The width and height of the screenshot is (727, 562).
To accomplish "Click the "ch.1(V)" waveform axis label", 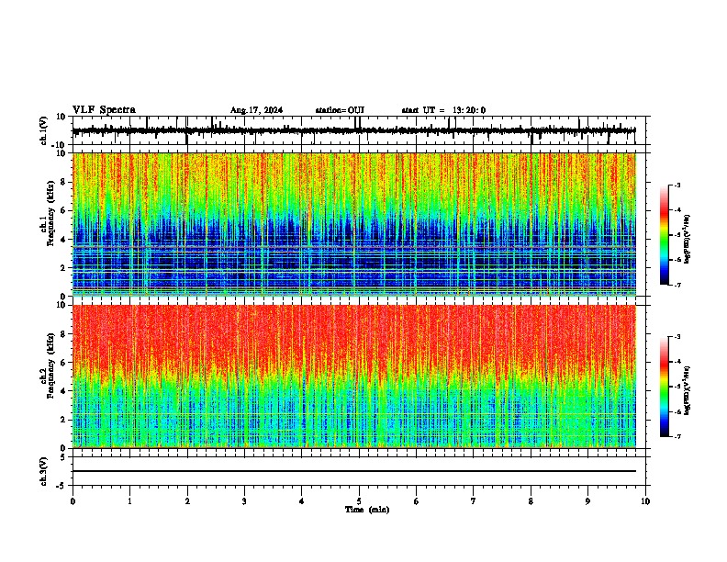I will (44, 130).
